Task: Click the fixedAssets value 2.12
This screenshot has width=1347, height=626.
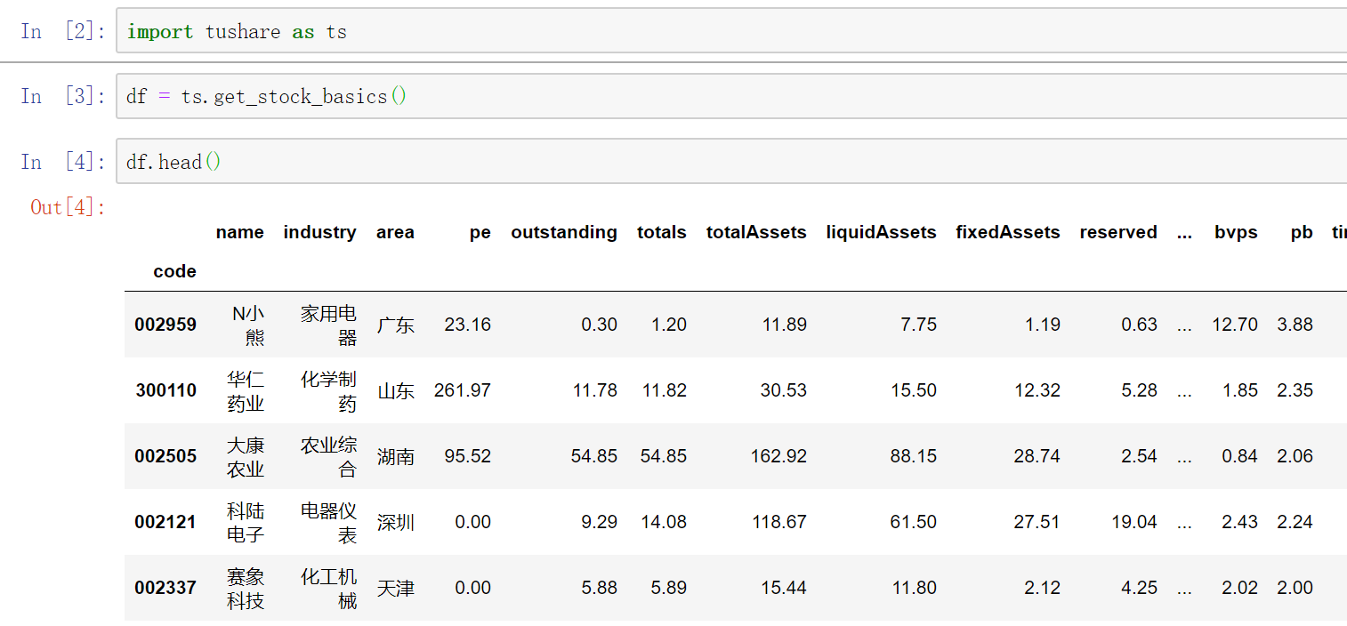Action: click(x=1043, y=588)
